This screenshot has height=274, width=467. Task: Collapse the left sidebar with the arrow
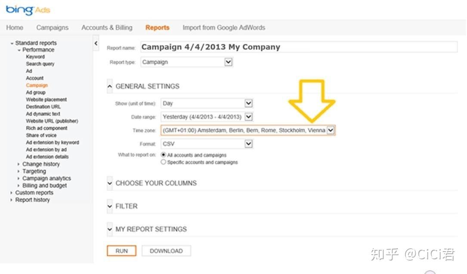pyautogui.click(x=96, y=44)
